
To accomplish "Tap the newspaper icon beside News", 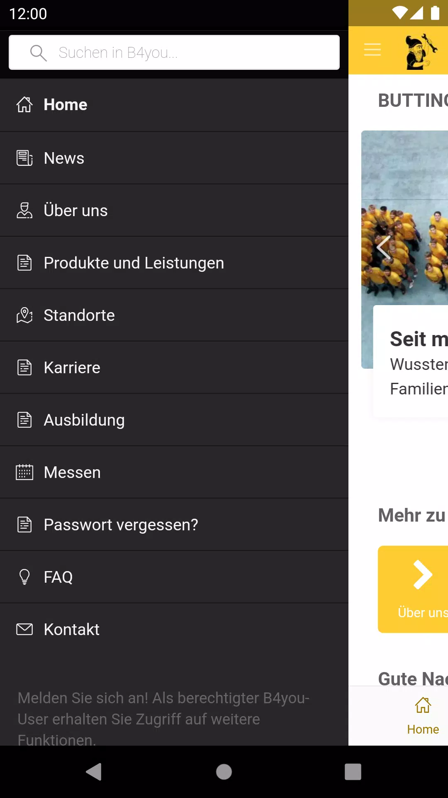I will [24, 158].
